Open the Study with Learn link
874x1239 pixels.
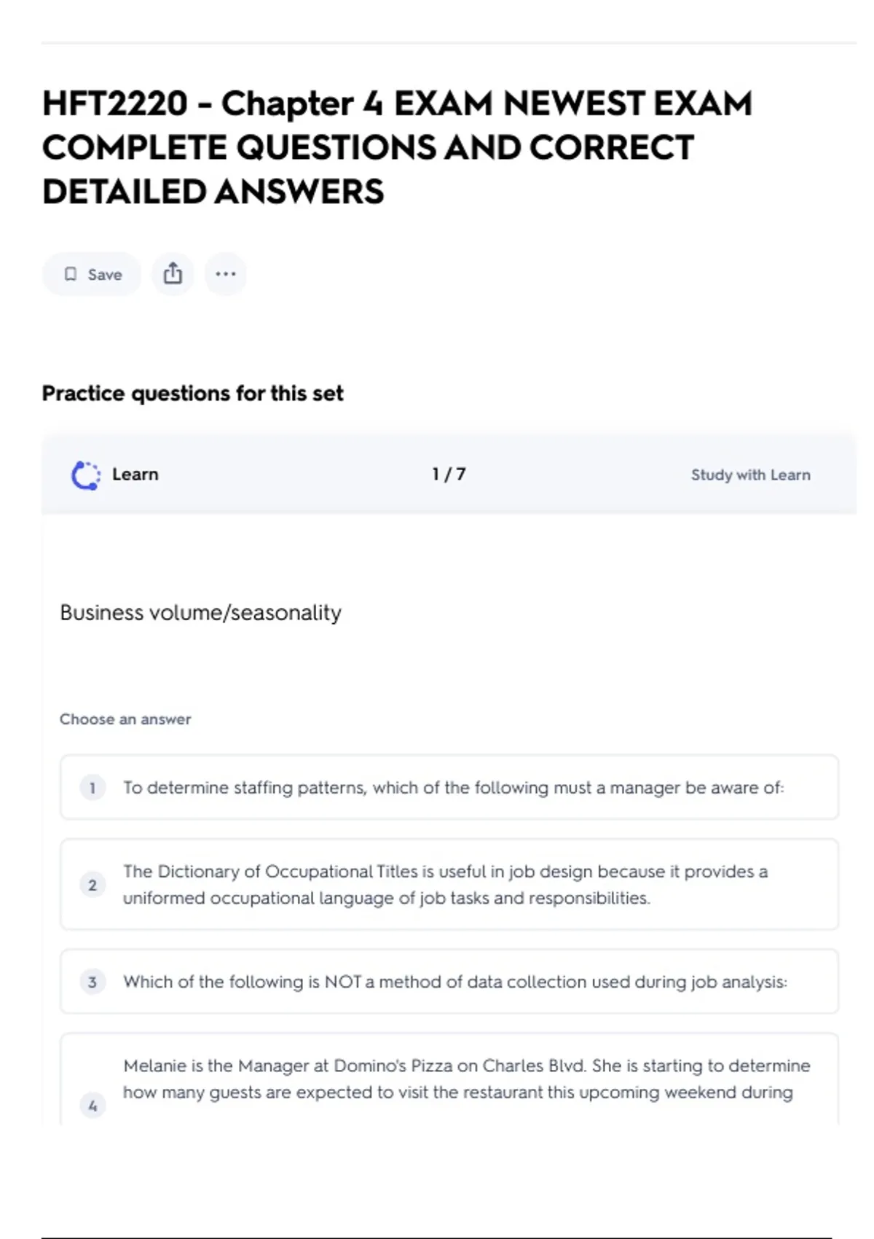[750, 475]
